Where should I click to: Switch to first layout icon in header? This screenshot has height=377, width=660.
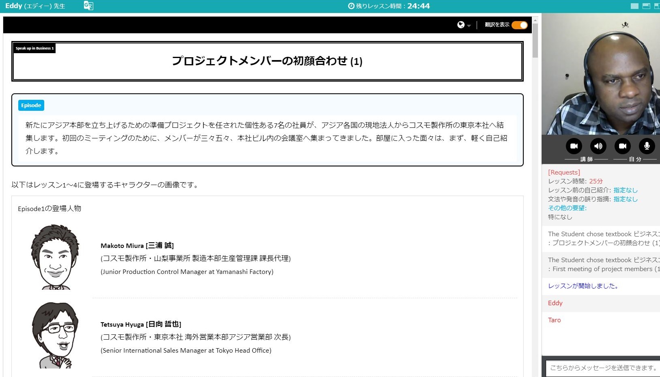pos(635,6)
